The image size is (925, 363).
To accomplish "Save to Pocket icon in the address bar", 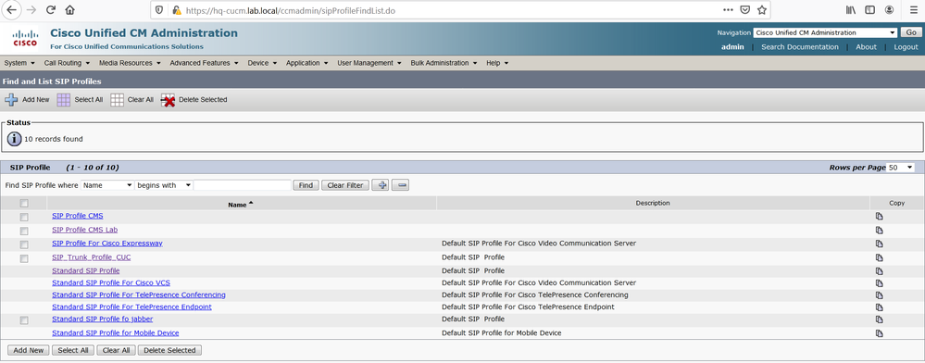I will point(745,10).
